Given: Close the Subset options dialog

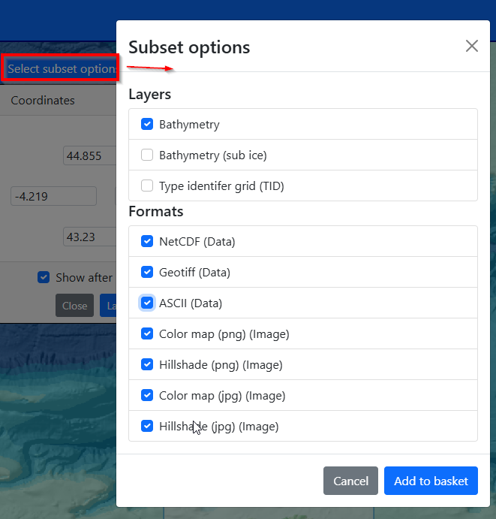Looking at the screenshot, I should click(x=471, y=47).
